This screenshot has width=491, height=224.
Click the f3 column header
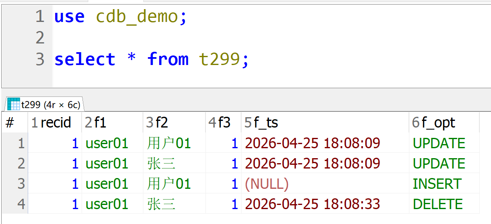(224, 123)
